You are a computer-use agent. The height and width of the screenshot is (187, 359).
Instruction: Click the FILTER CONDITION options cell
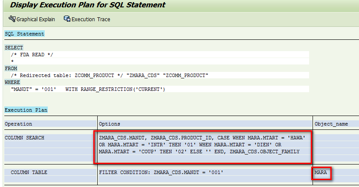coord(161,172)
